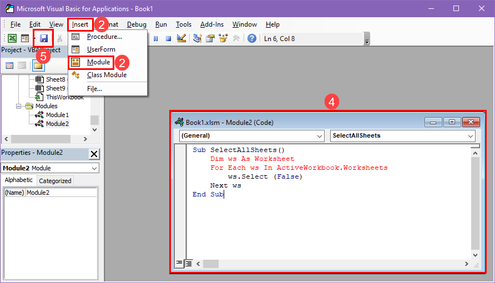Switch to the Alphabetic properties tab

coord(19,180)
